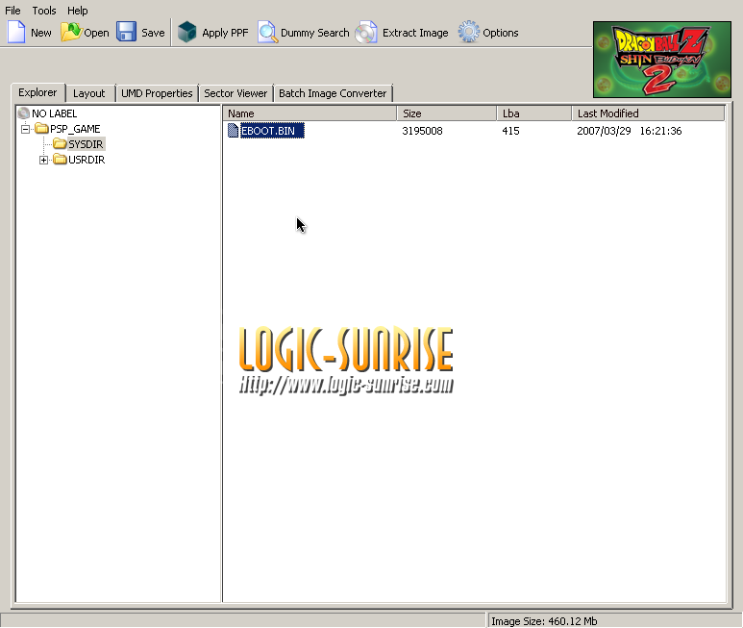Select the PSP_GAME folder label
Viewport: 743px width, 628px height.
[x=75, y=129]
